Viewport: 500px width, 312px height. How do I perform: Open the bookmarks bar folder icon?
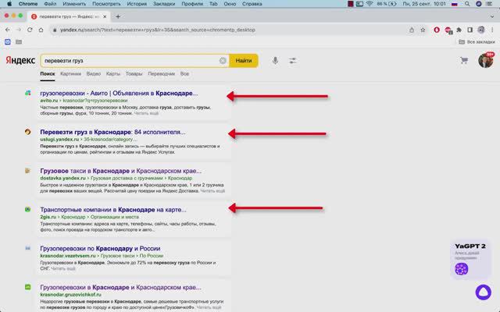tap(19, 41)
